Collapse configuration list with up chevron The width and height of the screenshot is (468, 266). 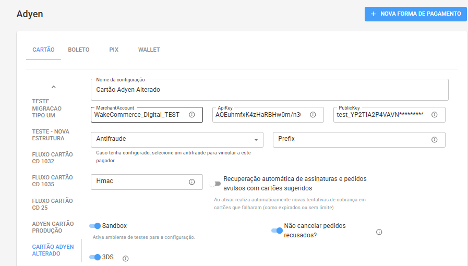click(53, 87)
